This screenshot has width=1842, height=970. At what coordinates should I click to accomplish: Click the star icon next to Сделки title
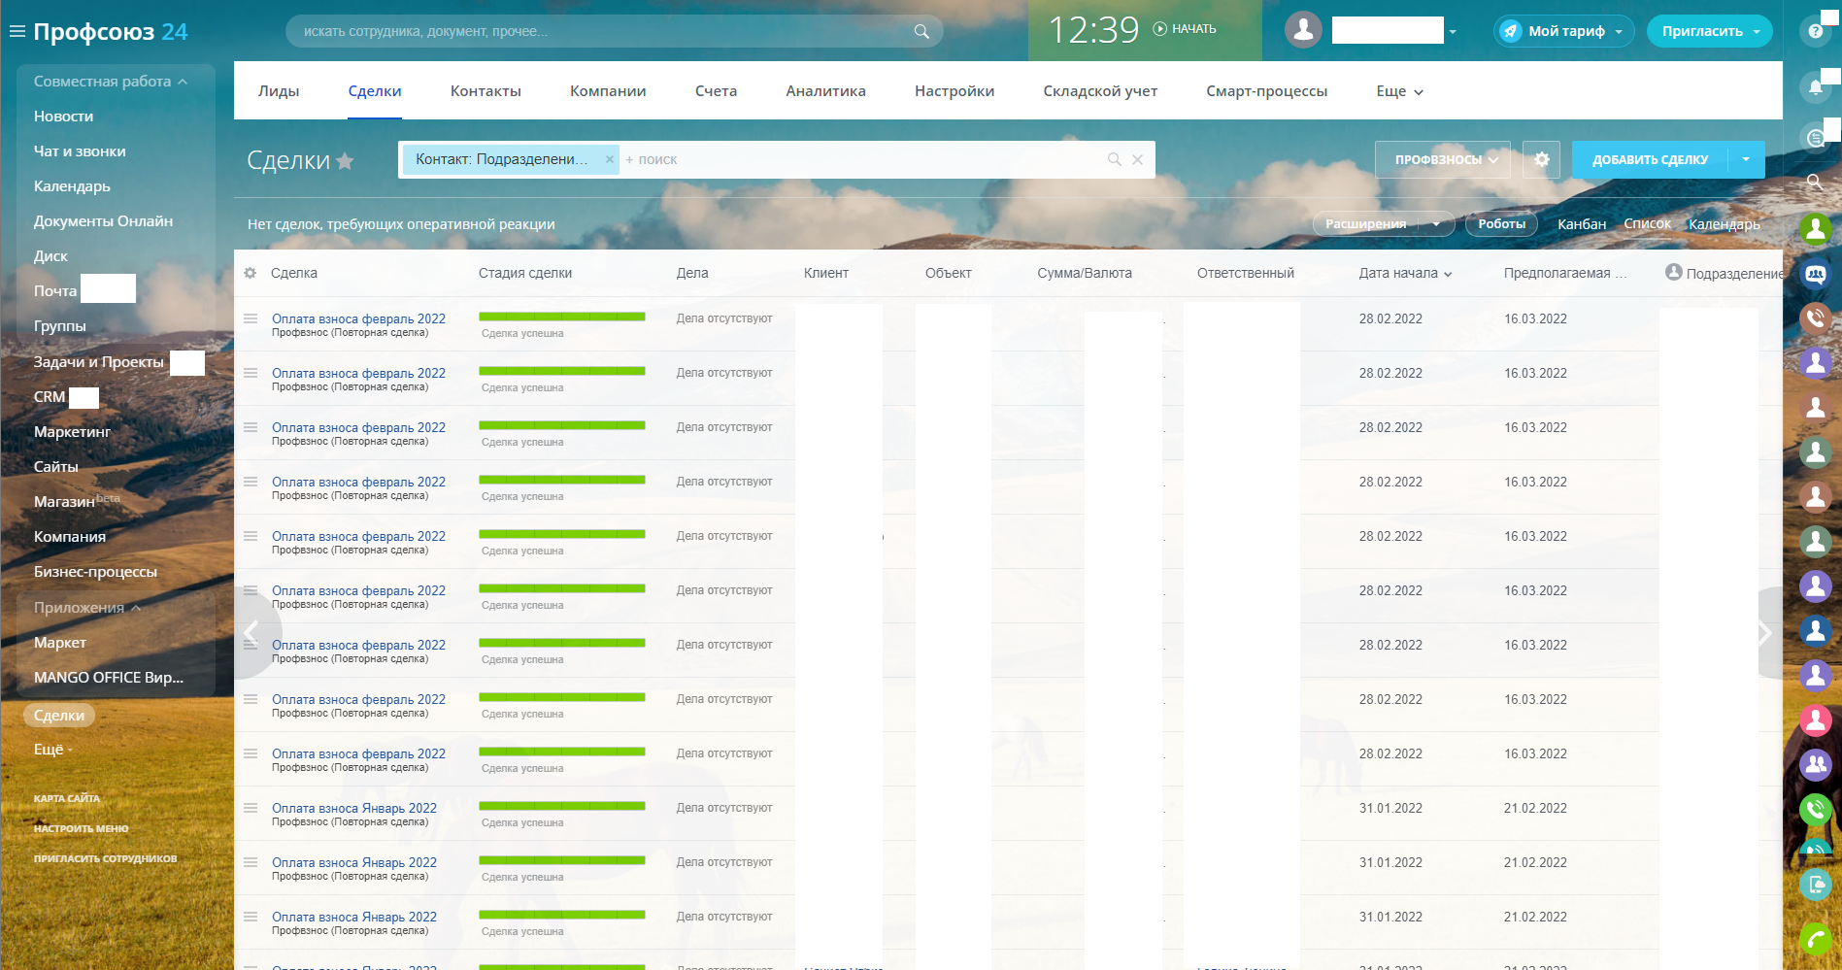click(x=345, y=161)
